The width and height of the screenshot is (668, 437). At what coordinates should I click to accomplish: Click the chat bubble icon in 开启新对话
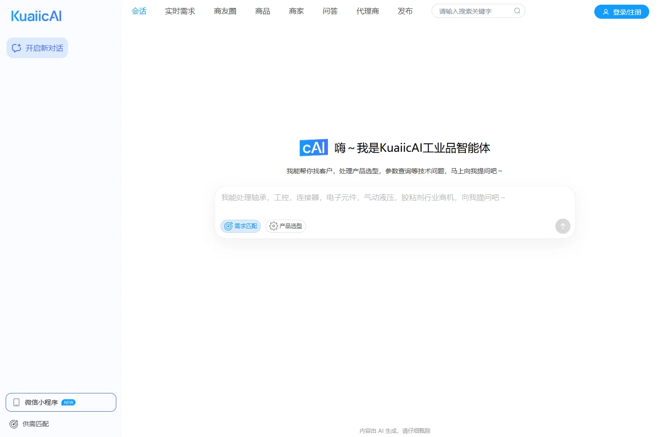tap(16, 48)
